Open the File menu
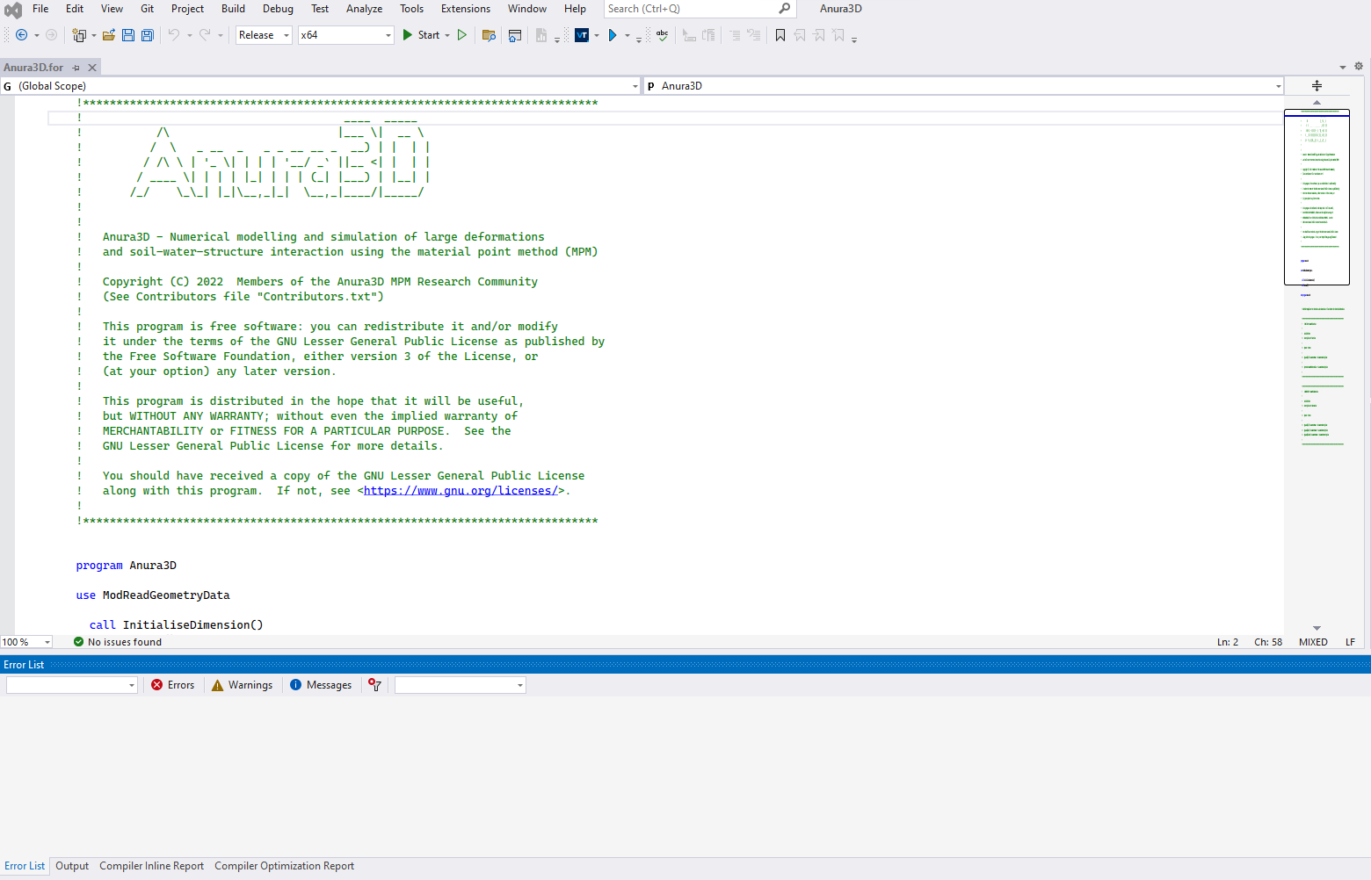1371x880 pixels. pyautogui.click(x=40, y=9)
